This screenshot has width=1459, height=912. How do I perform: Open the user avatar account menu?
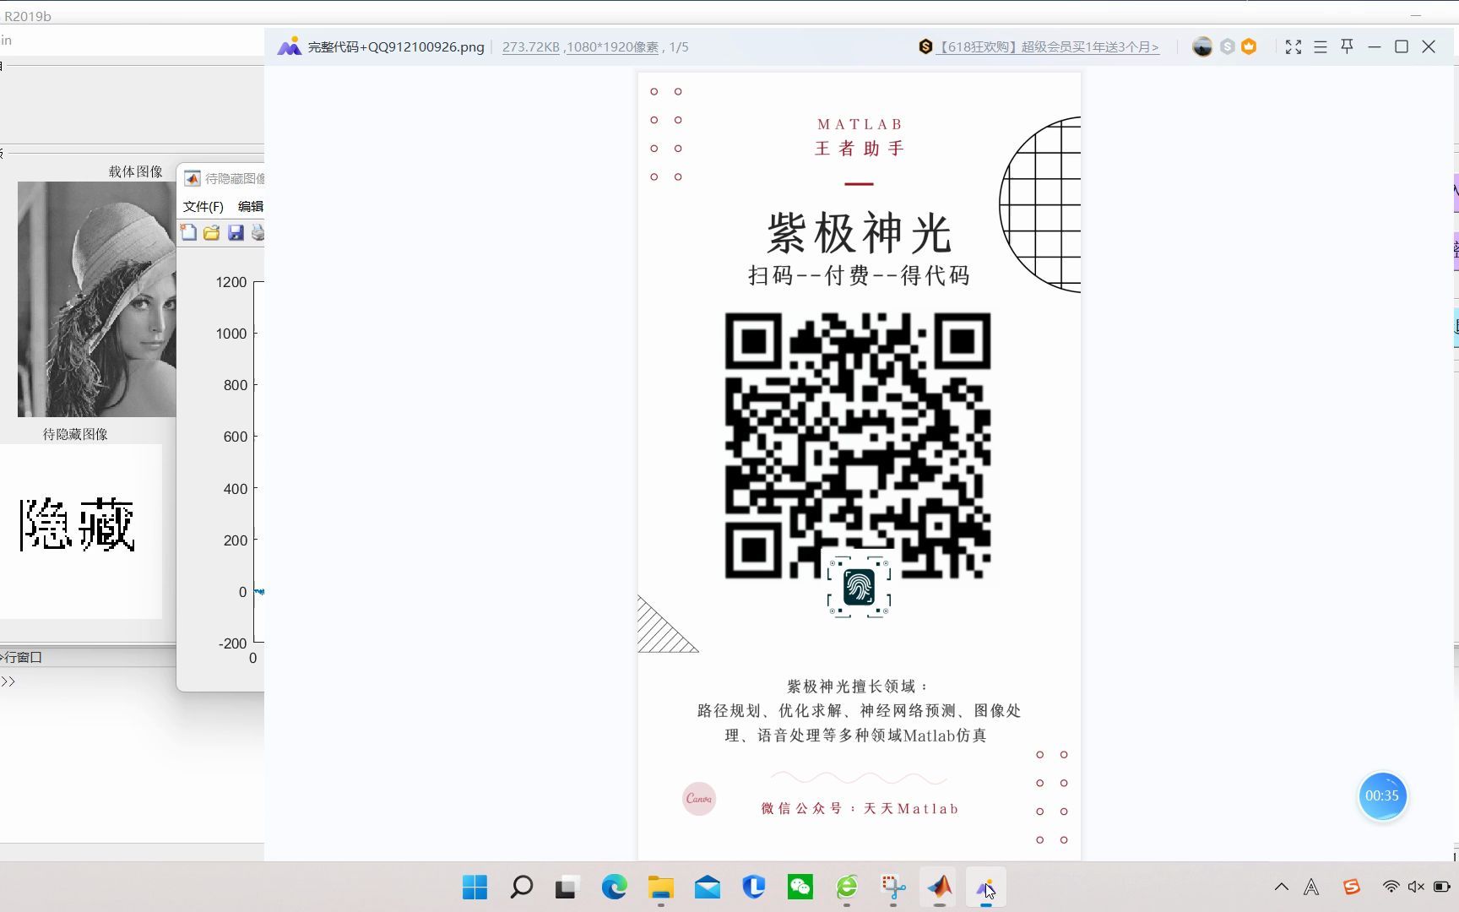(x=1201, y=46)
